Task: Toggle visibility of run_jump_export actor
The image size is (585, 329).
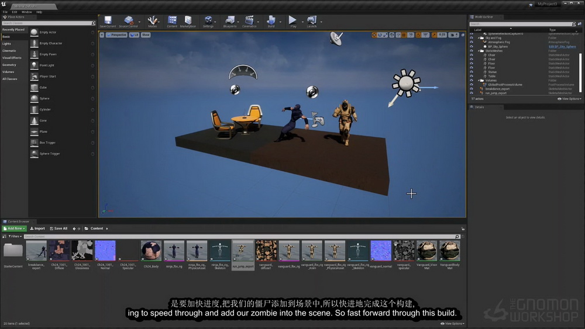Action: tap(472, 93)
